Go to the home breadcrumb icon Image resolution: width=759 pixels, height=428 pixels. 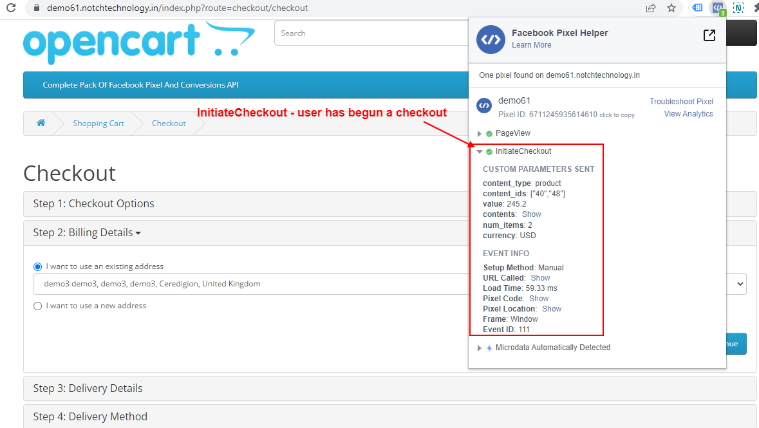coord(41,123)
